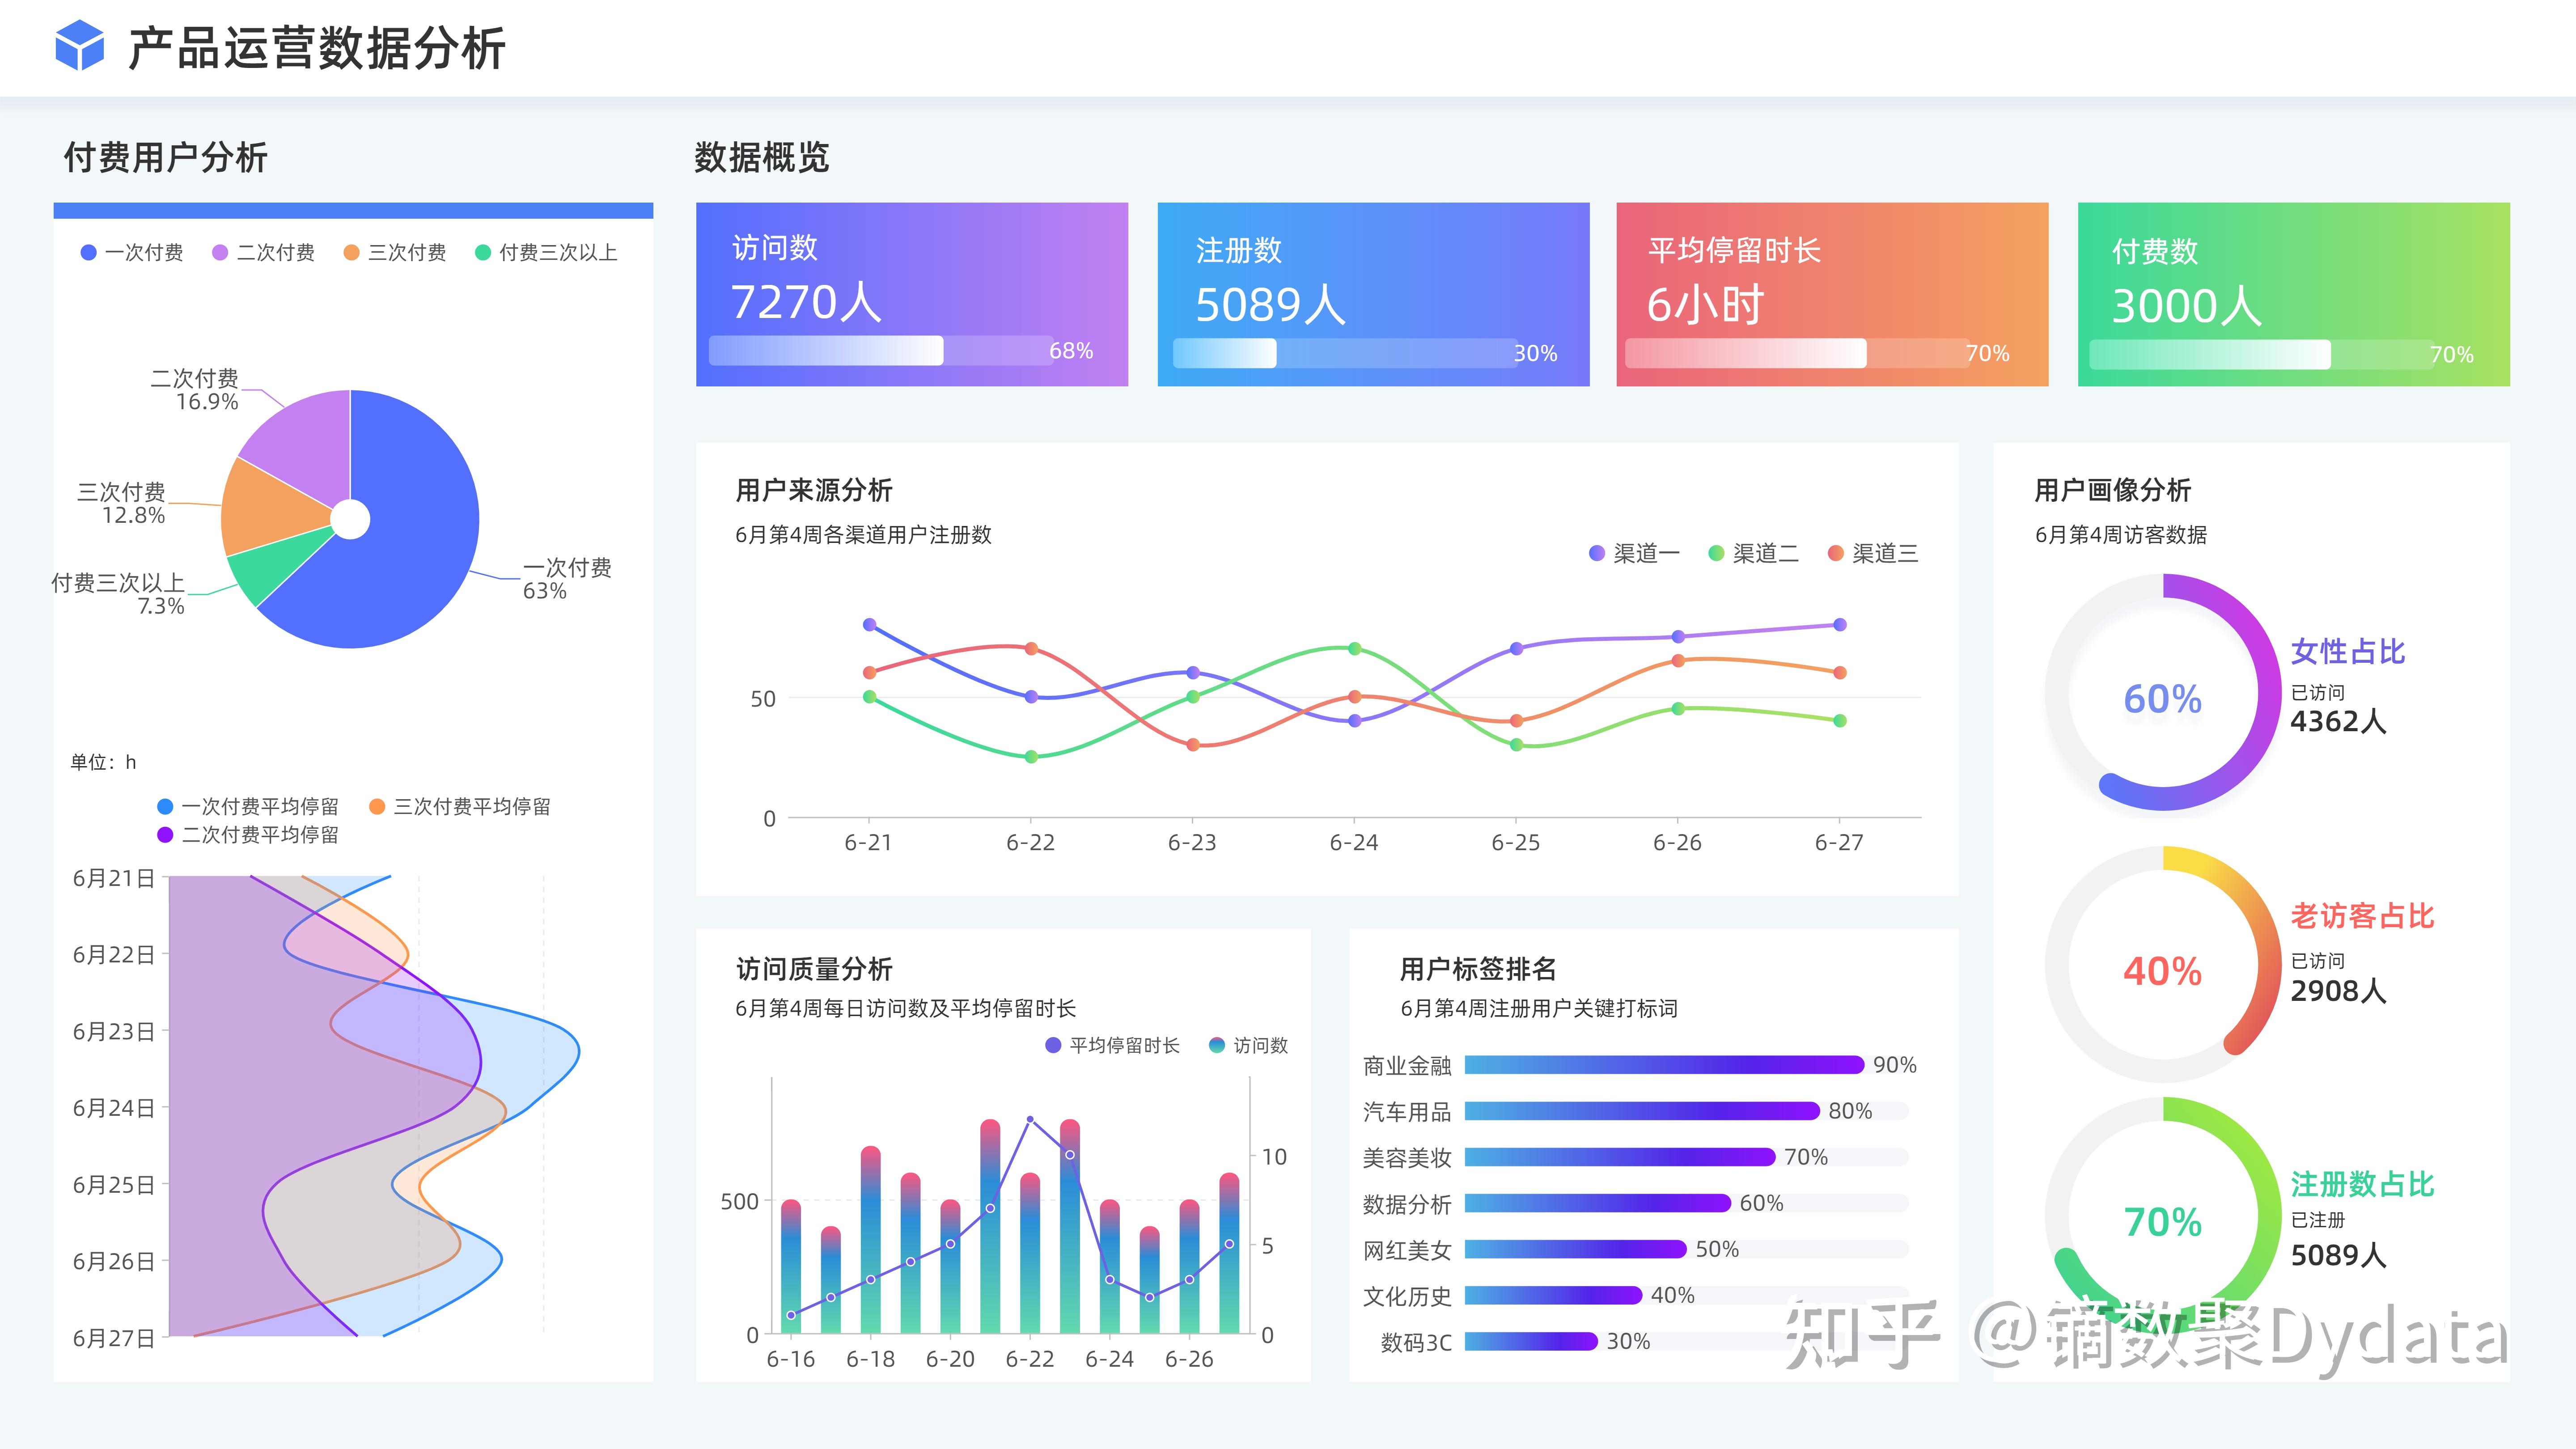Open the 访问数 7270人 card
This screenshot has height=1449, width=2576.
pyautogui.click(x=912, y=294)
